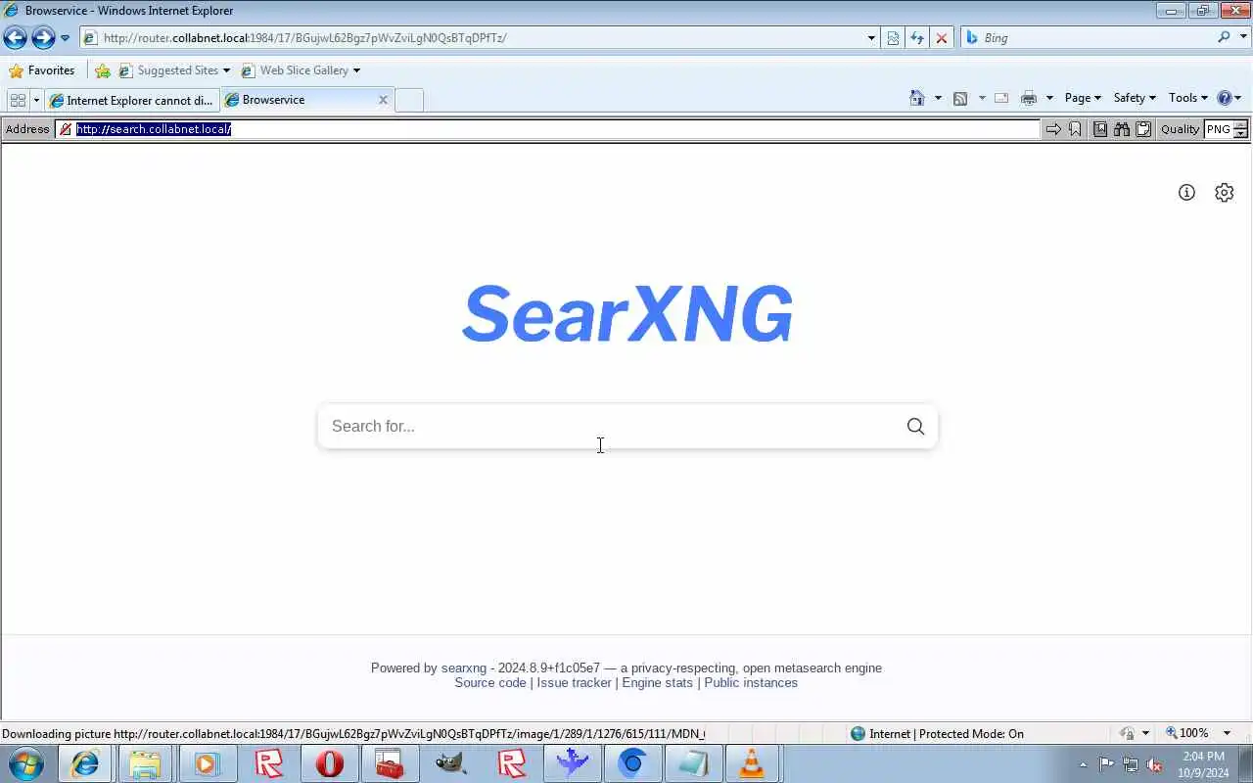
Task: Decrease Quality with the down stepper arrow
Action: pyautogui.click(x=1240, y=134)
